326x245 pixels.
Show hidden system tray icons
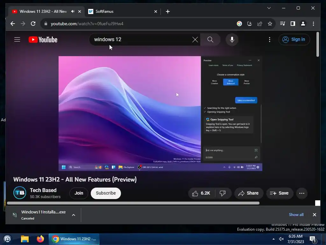coord(273,239)
